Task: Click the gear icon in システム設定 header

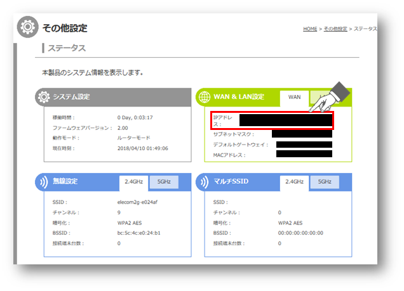Action: click(44, 97)
